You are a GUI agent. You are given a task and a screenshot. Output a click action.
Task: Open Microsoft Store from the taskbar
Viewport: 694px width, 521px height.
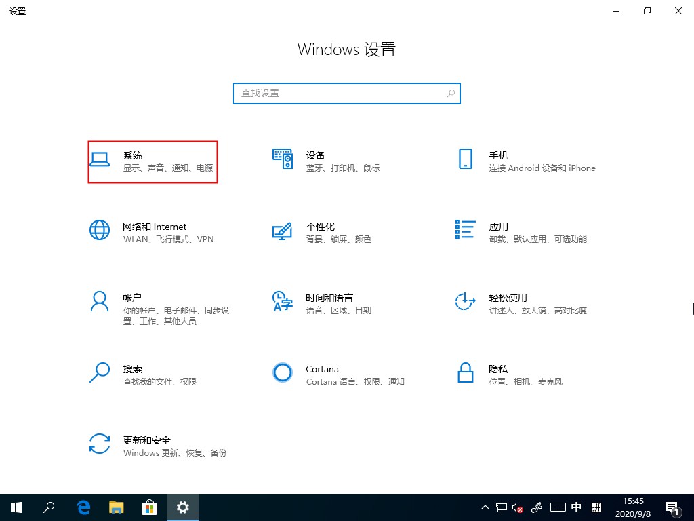click(x=149, y=507)
